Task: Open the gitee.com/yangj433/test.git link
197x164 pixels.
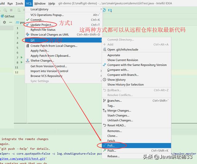Action: click(x=22, y=159)
